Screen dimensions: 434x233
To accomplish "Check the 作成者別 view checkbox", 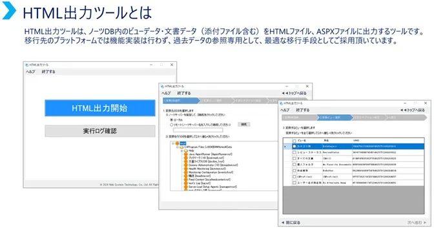I will pyautogui.click(x=294, y=170).
